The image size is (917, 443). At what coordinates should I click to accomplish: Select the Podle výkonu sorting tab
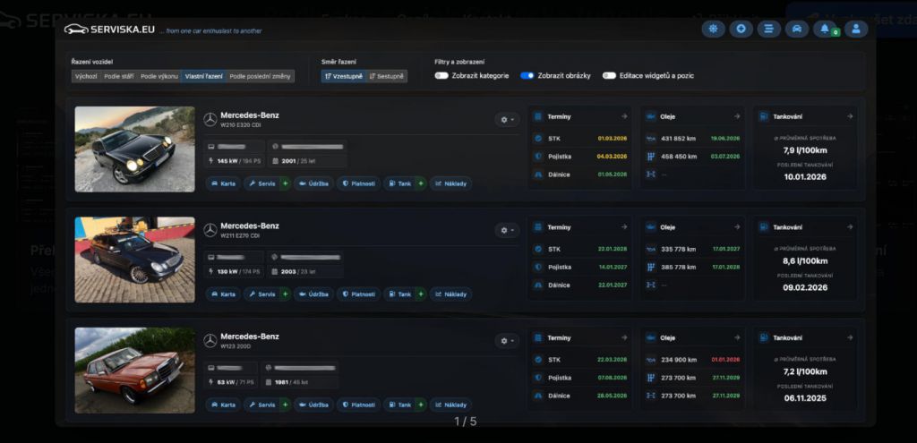click(159, 76)
